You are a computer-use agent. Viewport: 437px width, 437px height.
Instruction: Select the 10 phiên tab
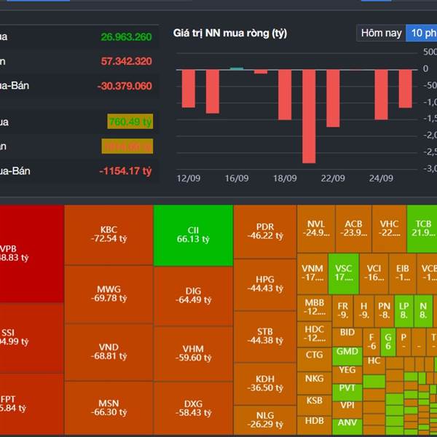tap(422, 34)
